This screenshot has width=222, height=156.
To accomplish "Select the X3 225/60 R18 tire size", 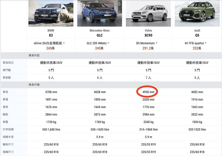I will click(51, 144).
